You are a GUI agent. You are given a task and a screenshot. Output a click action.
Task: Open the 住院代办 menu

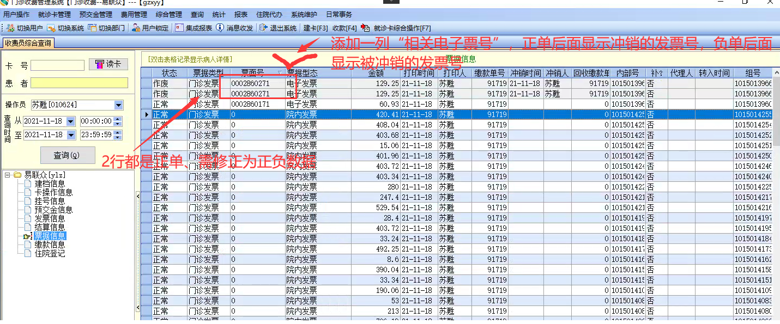[x=269, y=15]
